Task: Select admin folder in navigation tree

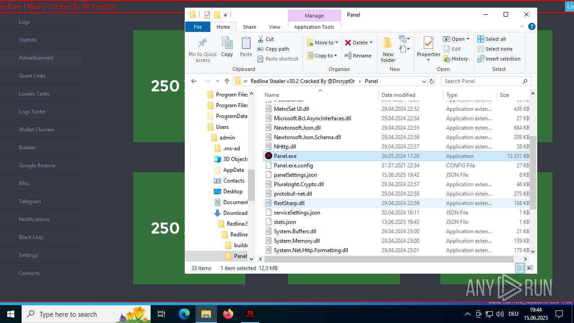Action: 227,138
